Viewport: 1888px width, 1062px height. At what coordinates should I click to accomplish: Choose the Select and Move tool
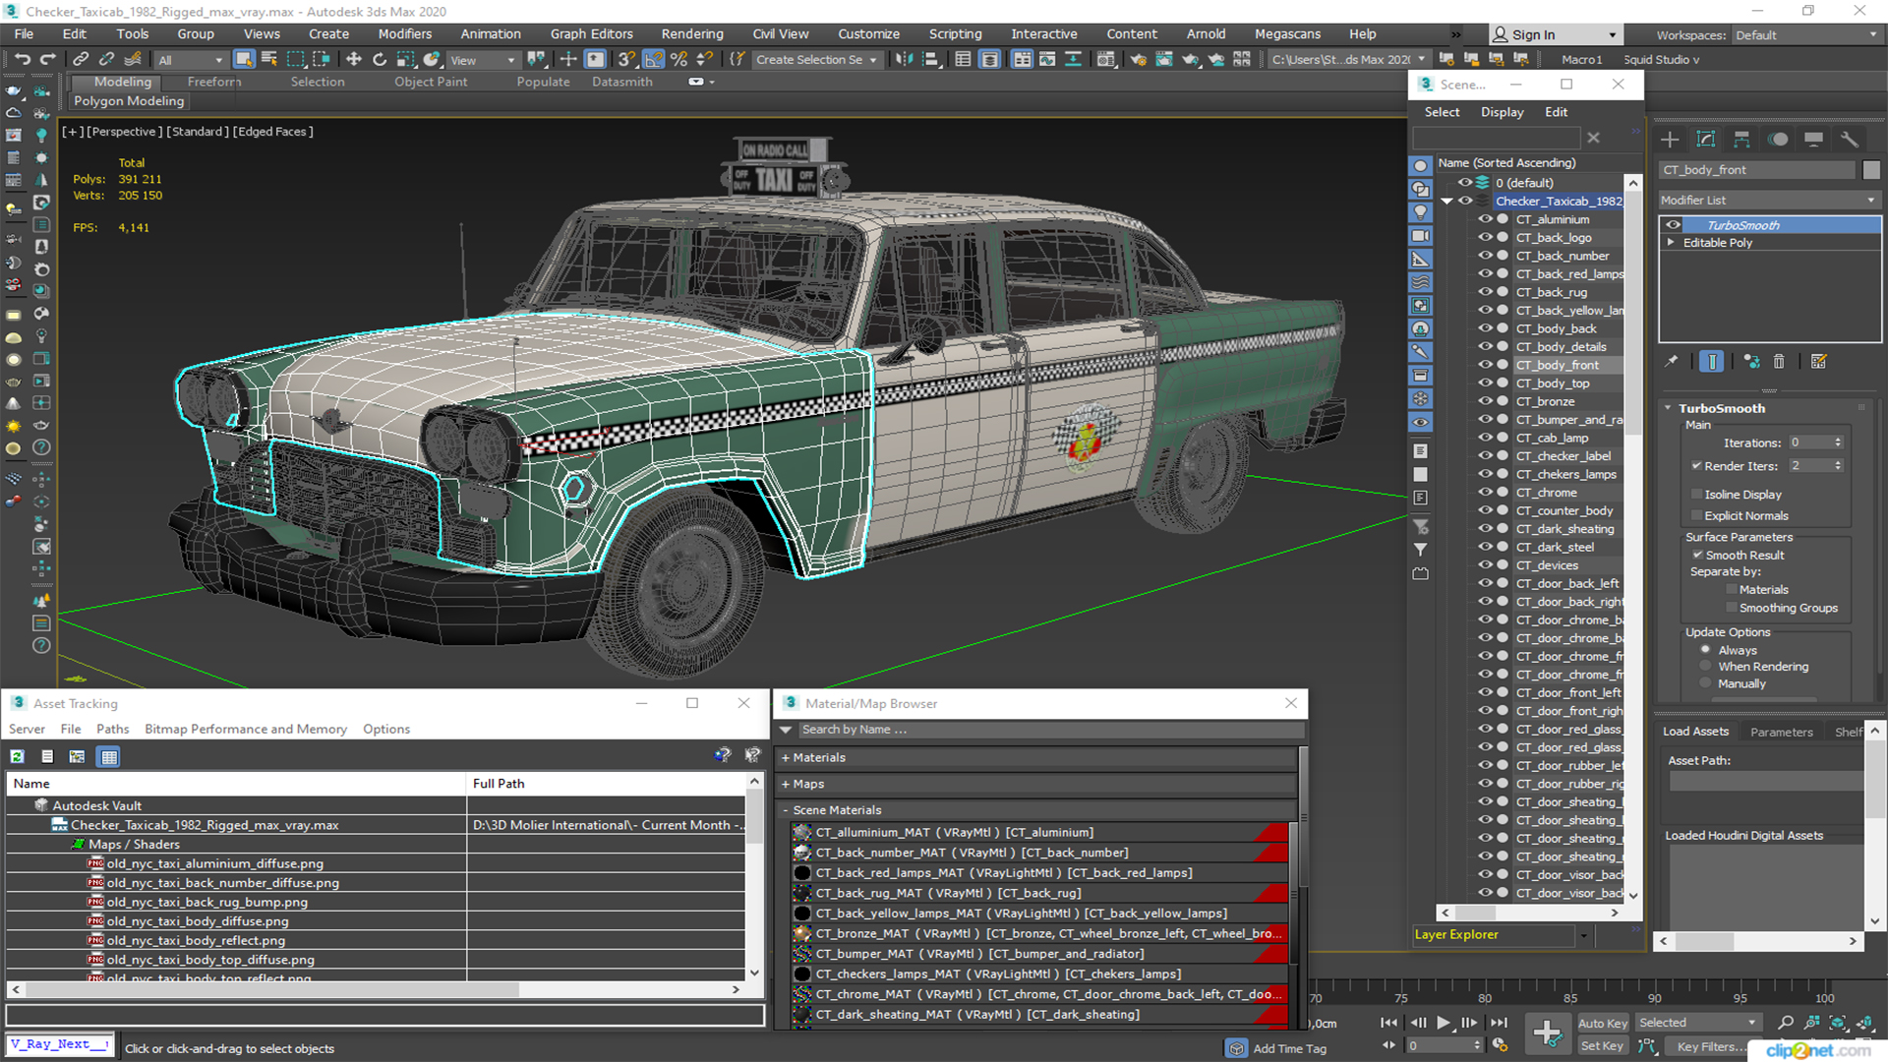tap(354, 59)
